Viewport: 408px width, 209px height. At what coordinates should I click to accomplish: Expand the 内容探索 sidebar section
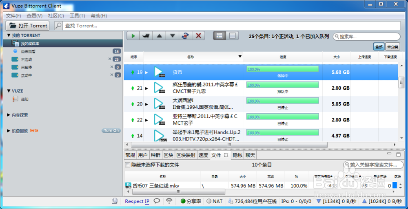click(9, 114)
